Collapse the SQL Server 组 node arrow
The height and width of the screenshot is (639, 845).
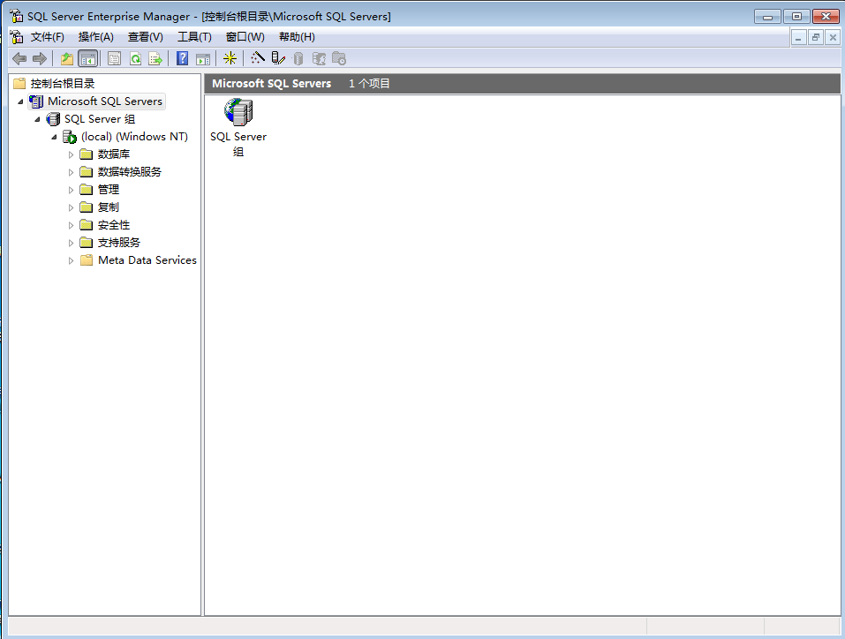point(37,119)
